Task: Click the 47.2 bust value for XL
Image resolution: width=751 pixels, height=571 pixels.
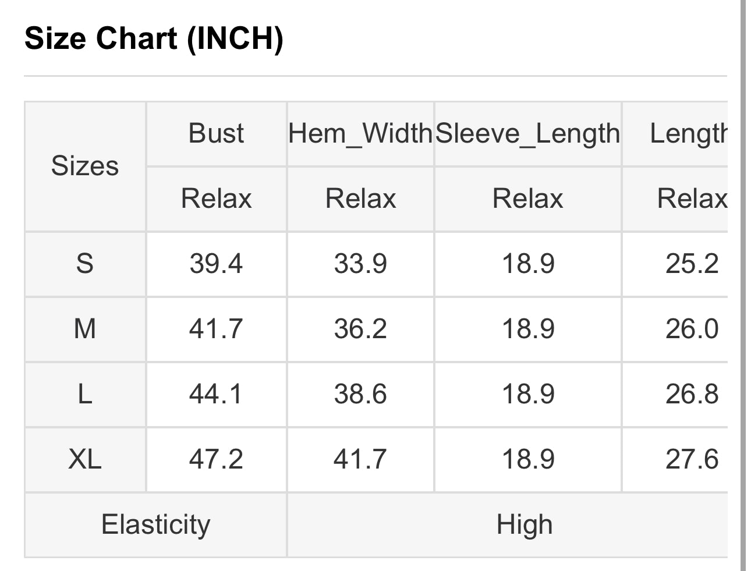Action: click(x=216, y=459)
